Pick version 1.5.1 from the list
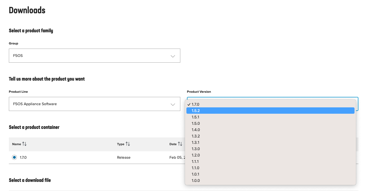388x191 pixels. coord(270,117)
